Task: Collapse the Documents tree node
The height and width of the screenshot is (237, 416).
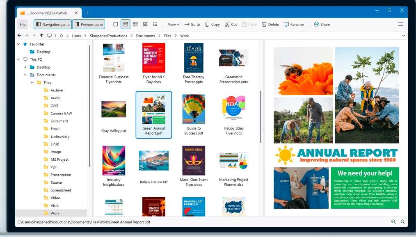Action: (x=25, y=75)
